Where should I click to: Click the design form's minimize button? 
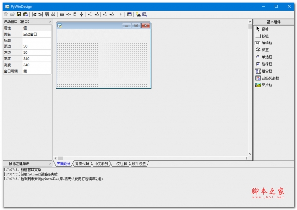click(126, 26)
